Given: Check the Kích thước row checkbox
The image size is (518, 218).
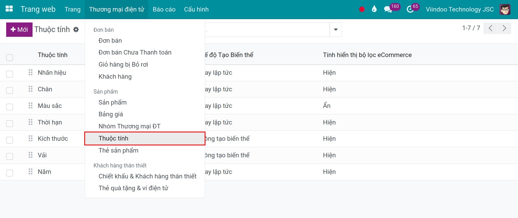Looking at the screenshot, I should pos(10,140).
